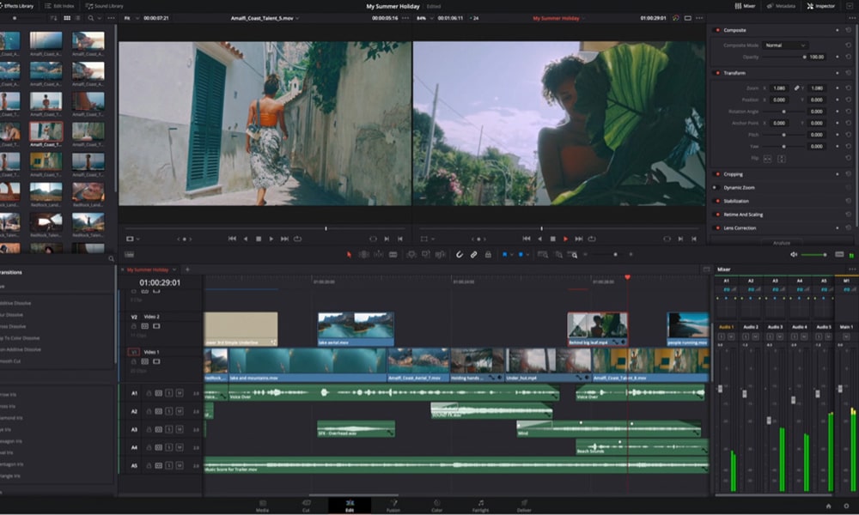Open the flag color dropdown arrow

(512, 254)
